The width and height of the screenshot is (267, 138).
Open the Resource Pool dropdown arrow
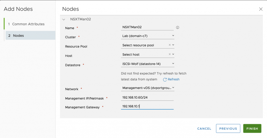tap(173, 45)
